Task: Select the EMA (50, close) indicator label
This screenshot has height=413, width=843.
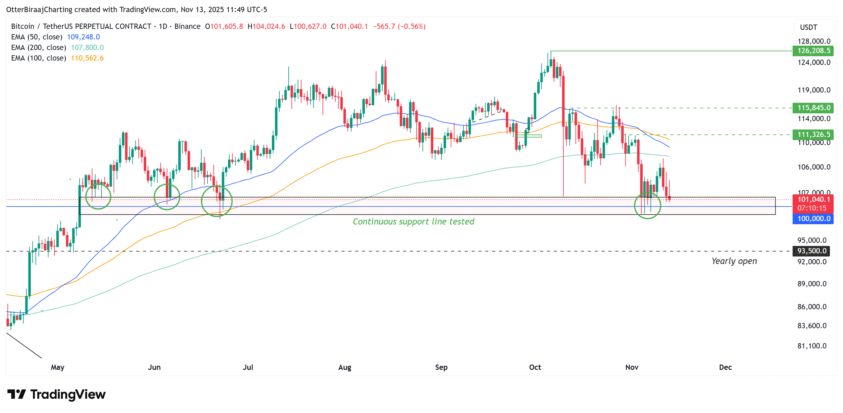Action: pyautogui.click(x=36, y=37)
